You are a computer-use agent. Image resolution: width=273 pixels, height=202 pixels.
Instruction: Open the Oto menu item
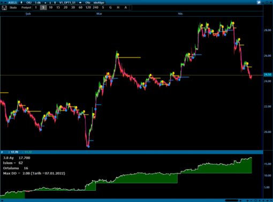(88, 3)
